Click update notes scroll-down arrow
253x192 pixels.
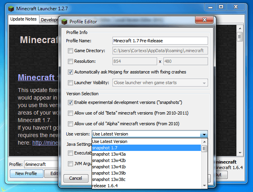click(x=240, y=153)
